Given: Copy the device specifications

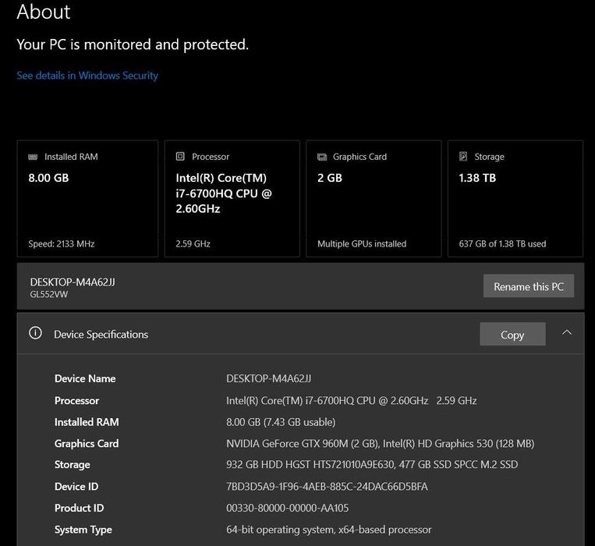Looking at the screenshot, I should pyautogui.click(x=512, y=335).
